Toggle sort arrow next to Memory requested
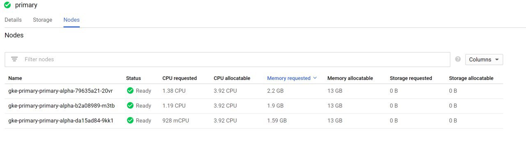The height and width of the screenshot is (148, 526). coord(315,78)
